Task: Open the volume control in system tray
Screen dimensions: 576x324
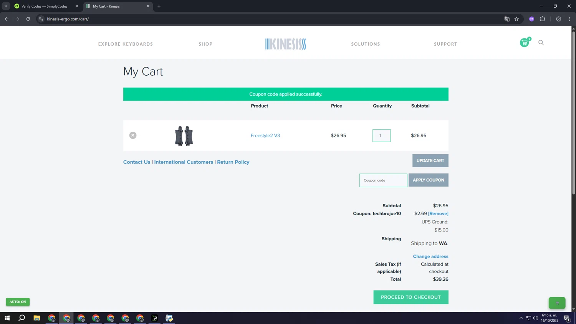Action: click(536, 318)
